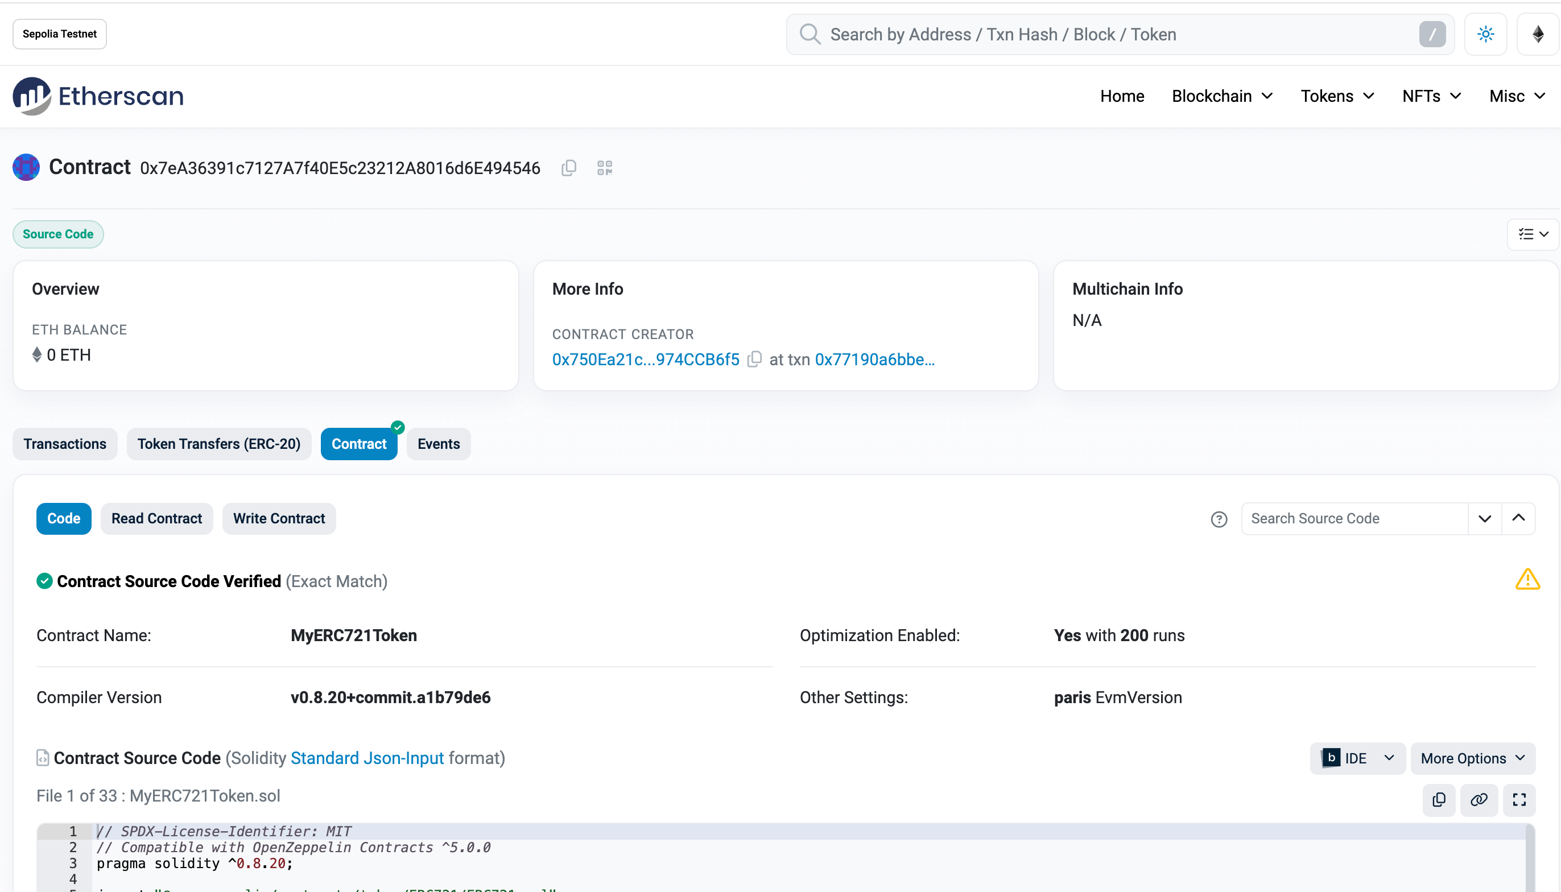Copy contract creator address icon
Image resolution: width=1561 pixels, height=892 pixels.
click(x=755, y=360)
